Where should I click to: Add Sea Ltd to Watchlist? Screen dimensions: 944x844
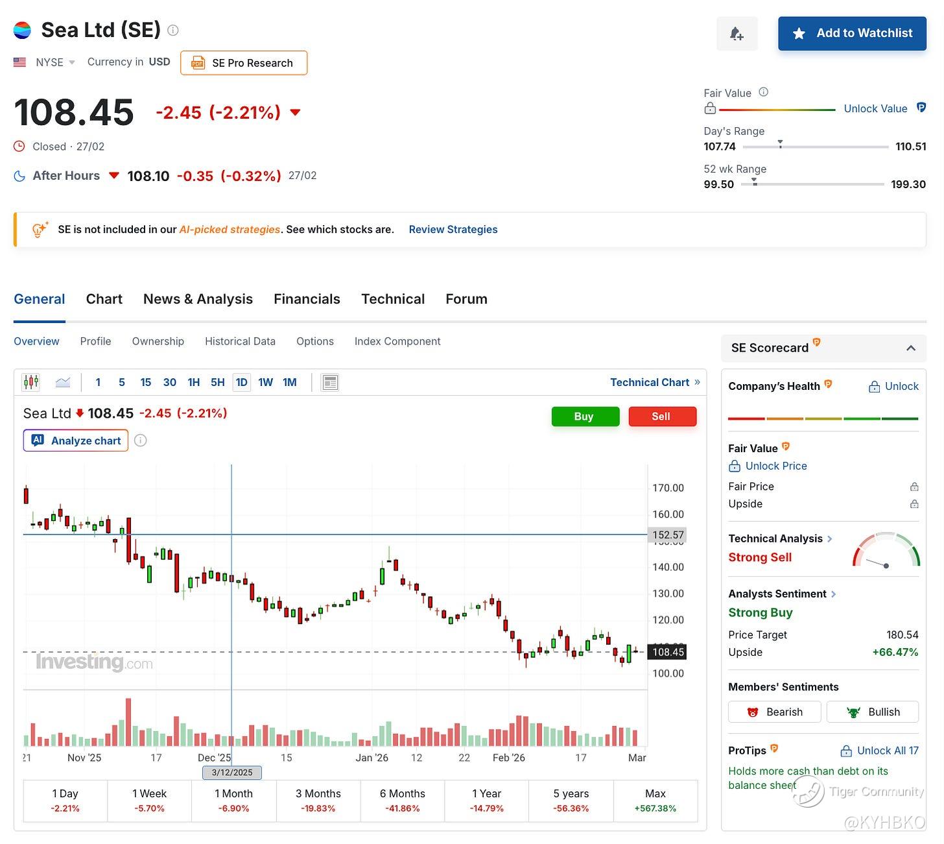852,33
